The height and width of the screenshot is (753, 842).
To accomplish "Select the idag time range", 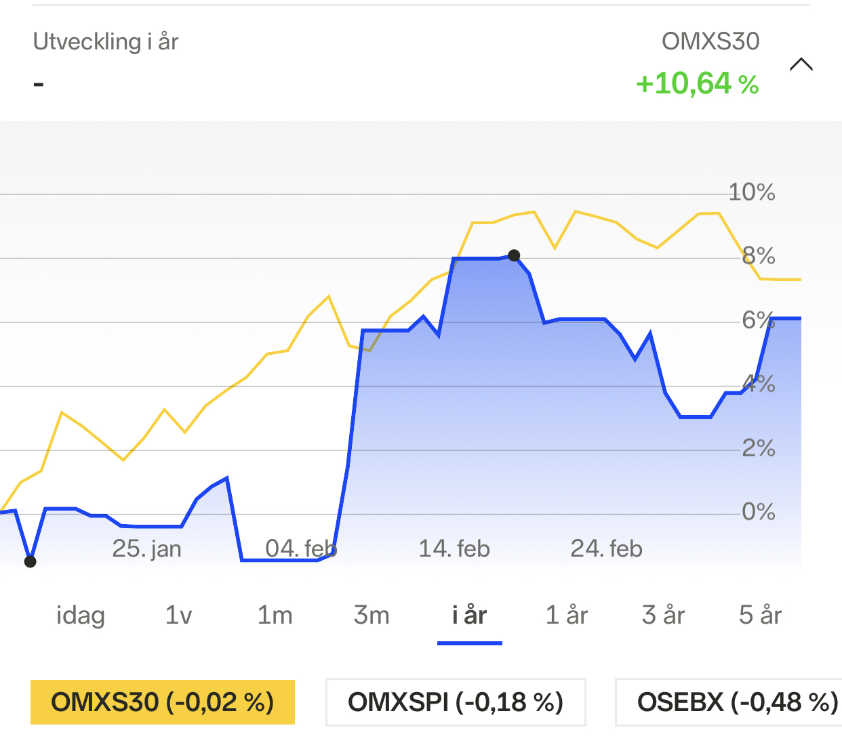I will click(x=81, y=615).
